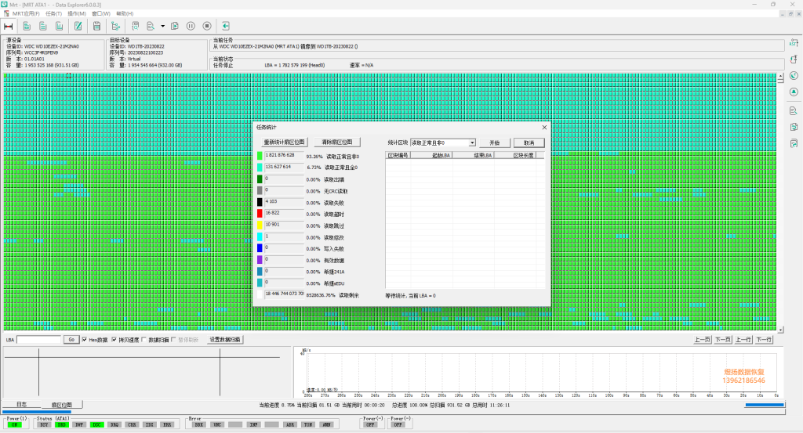Open the 统计区块 combo box

(x=443, y=143)
